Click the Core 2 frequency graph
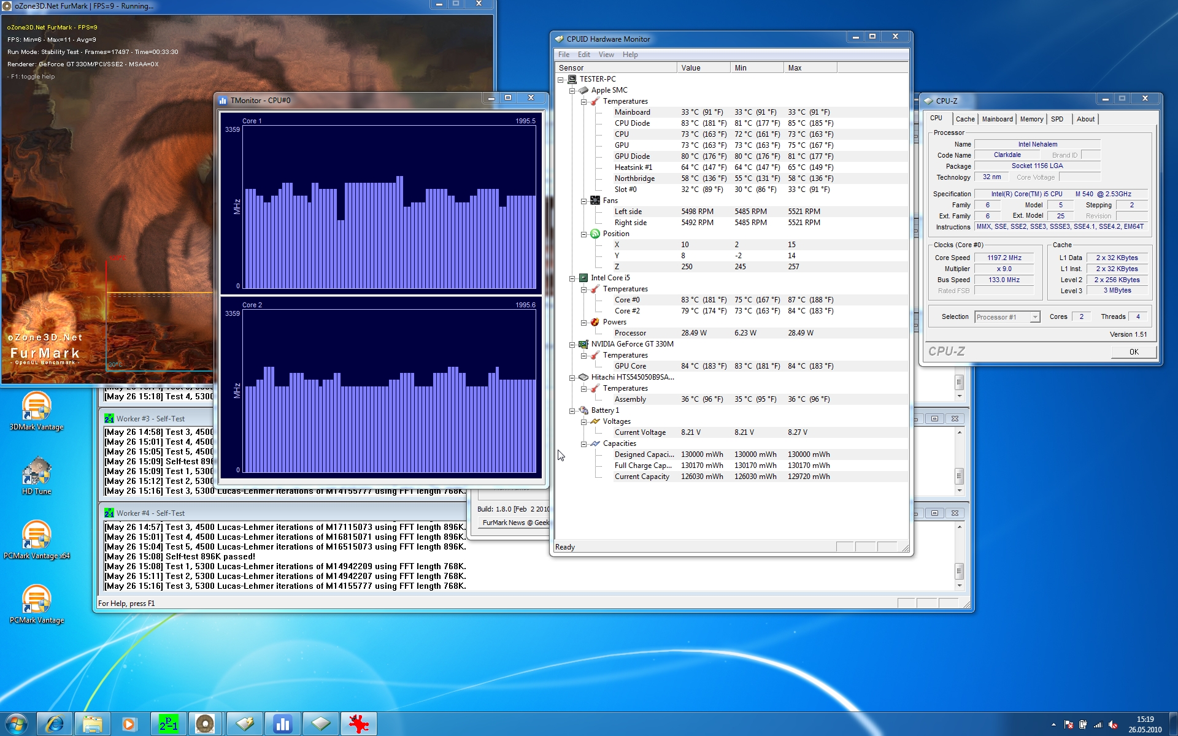This screenshot has height=736, width=1178. pos(390,391)
